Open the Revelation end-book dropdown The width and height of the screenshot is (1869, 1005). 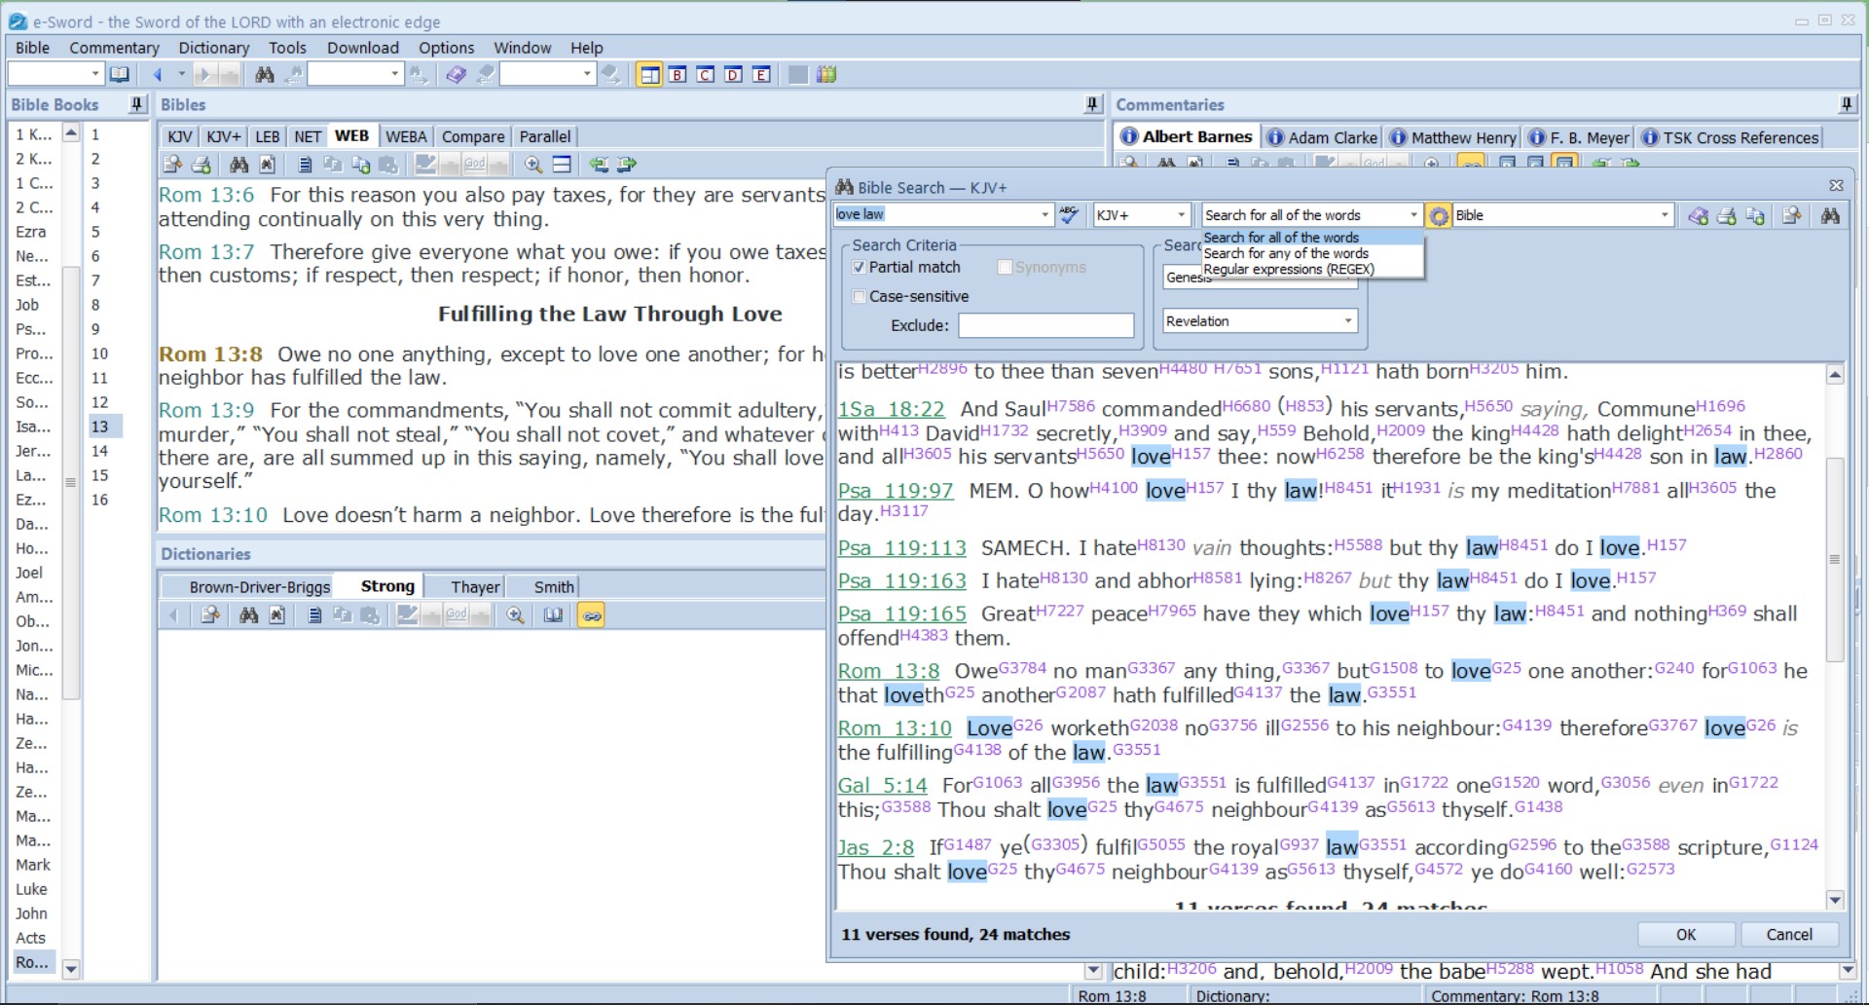tap(1348, 321)
